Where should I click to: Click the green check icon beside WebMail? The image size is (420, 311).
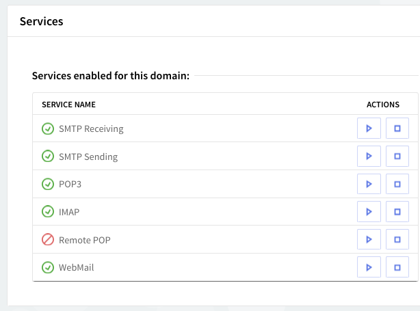click(x=48, y=267)
